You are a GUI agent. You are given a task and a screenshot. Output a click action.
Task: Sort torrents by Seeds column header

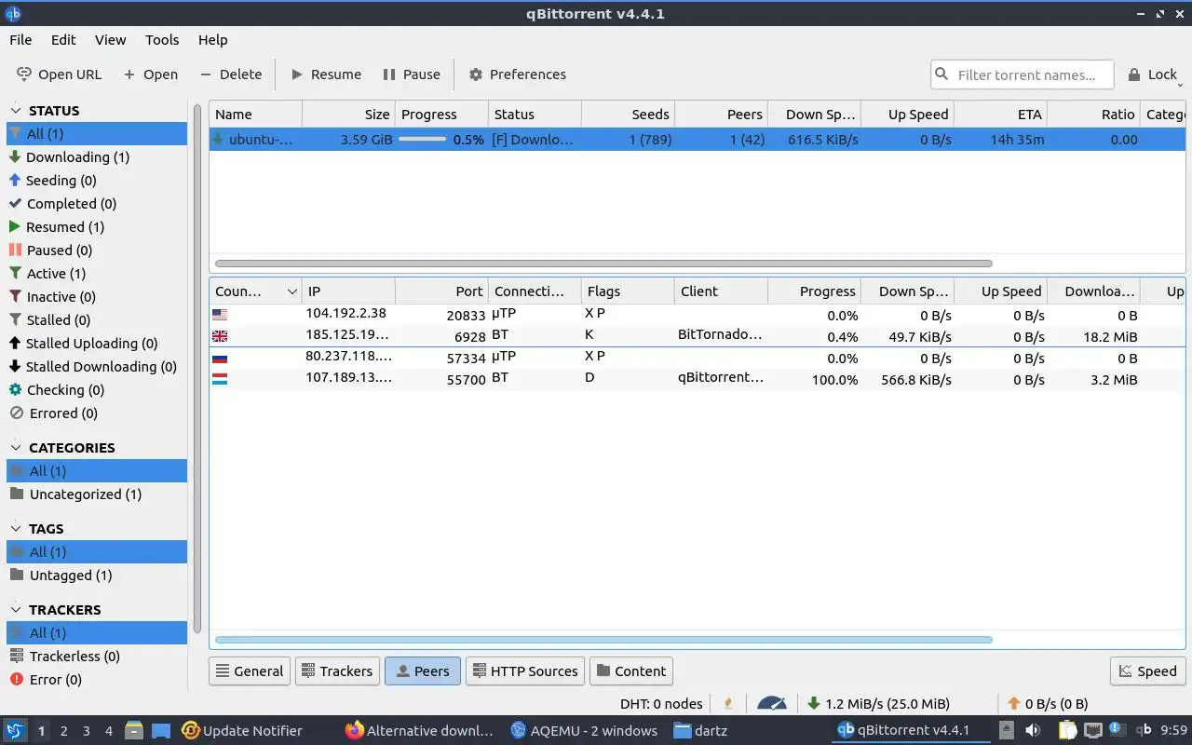pyautogui.click(x=628, y=115)
